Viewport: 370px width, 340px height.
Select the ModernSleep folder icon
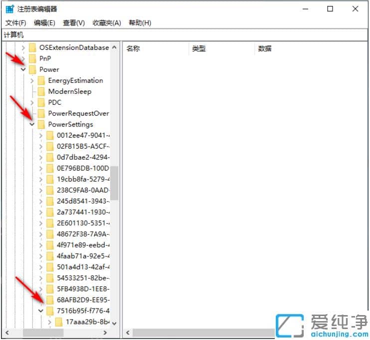click(41, 91)
